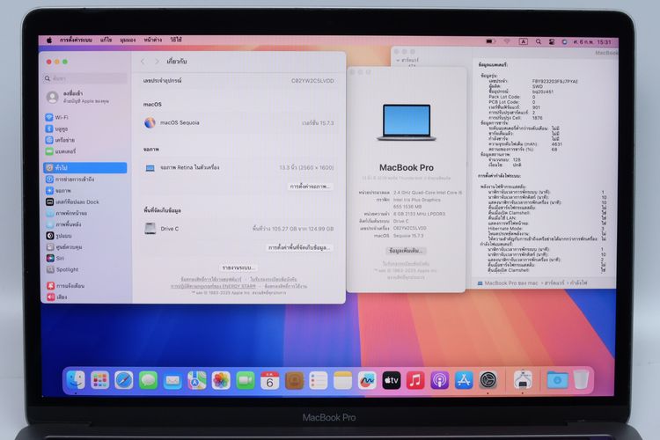
Task: Open the Trash in the Dock
Action: [582, 380]
